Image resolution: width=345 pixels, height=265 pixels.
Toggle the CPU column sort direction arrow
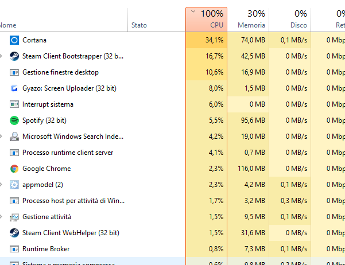click(193, 11)
